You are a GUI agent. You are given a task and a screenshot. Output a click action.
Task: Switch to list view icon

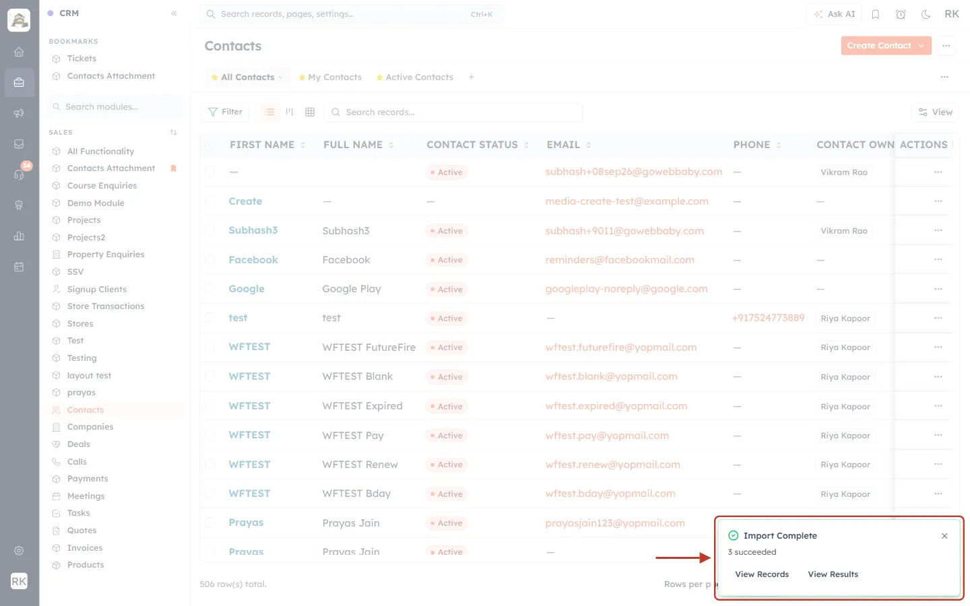click(269, 112)
